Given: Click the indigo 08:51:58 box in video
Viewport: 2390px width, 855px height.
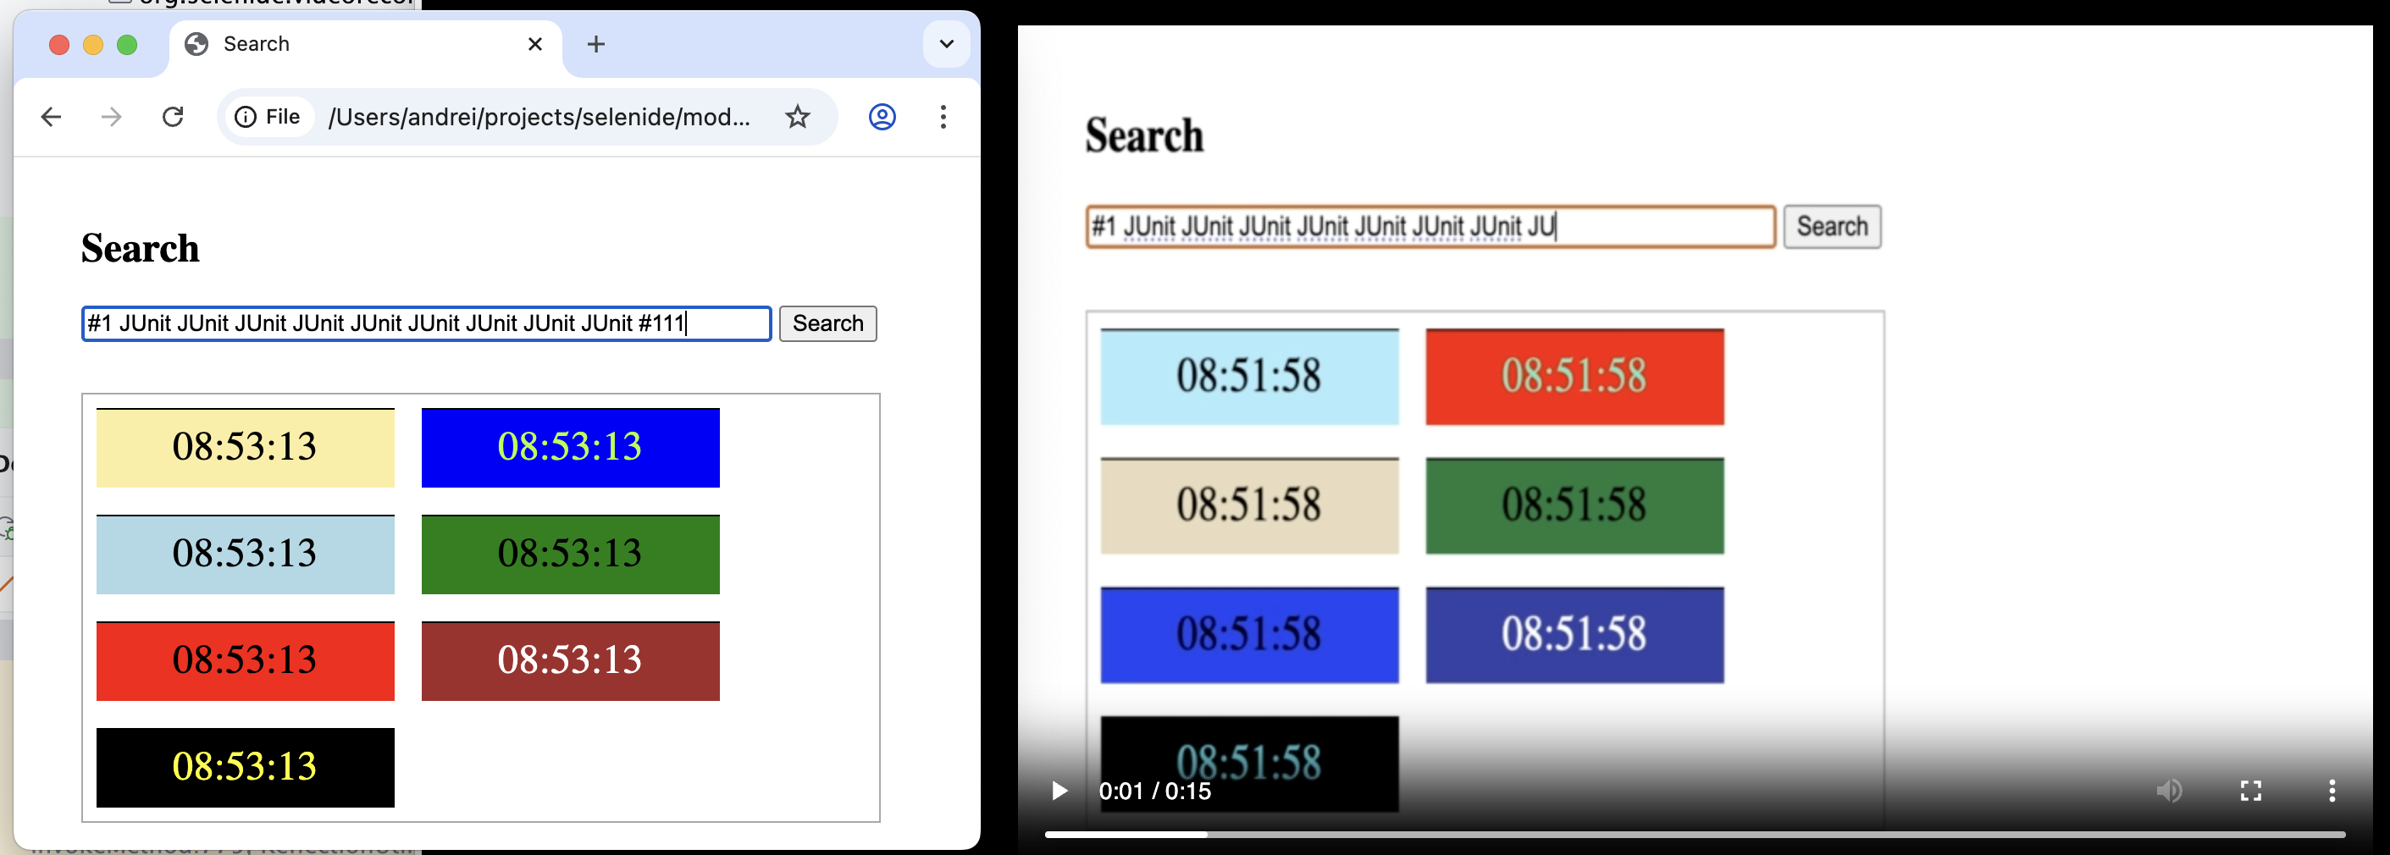Looking at the screenshot, I should pos(1574,635).
